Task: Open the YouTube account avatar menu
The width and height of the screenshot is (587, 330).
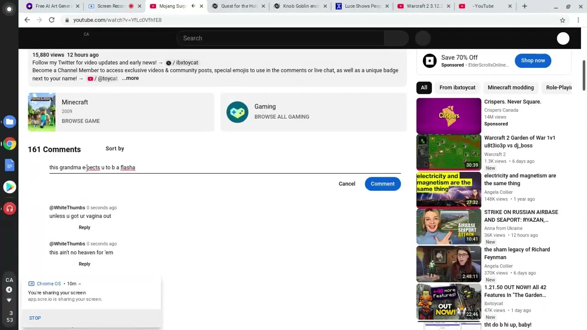Action: (563, 38)
